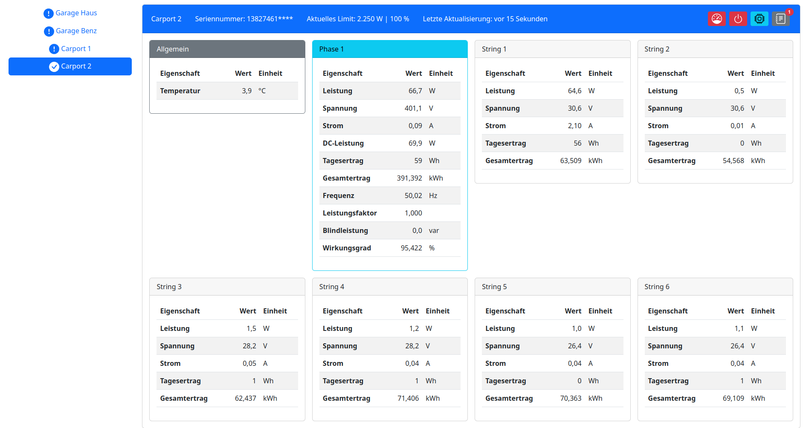Select the Wirkungsgrad row in Phase 1
Image resolution: width=803 pixels, height=428 pixels.
pos(389,248)
